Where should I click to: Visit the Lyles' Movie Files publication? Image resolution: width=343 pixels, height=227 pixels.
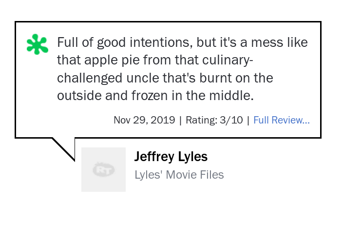tap(179, 175)
